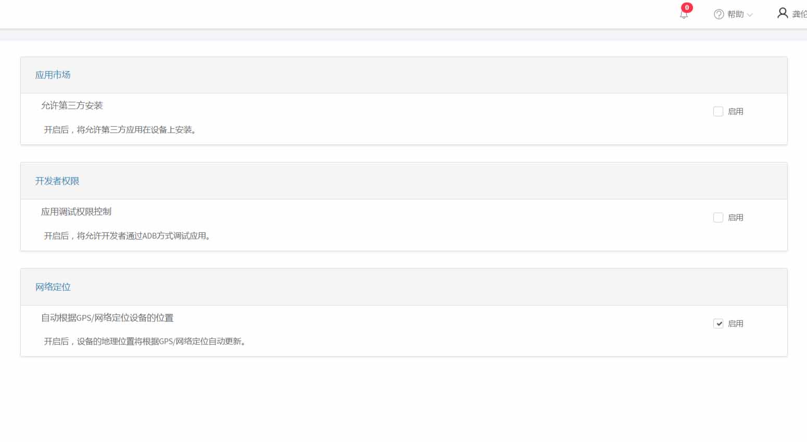Click 启用 label for GPS location
Image resolution: width=807 pixels, height=442 pixels.
point(735,323)
